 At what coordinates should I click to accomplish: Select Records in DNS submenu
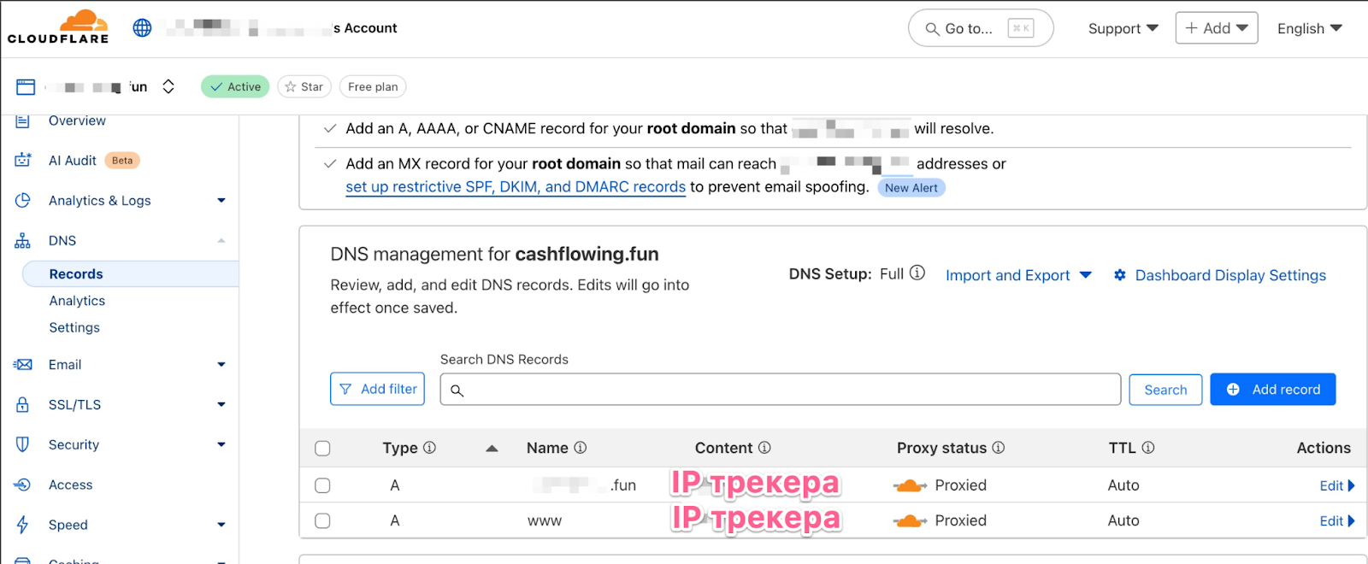pos(130,273)
